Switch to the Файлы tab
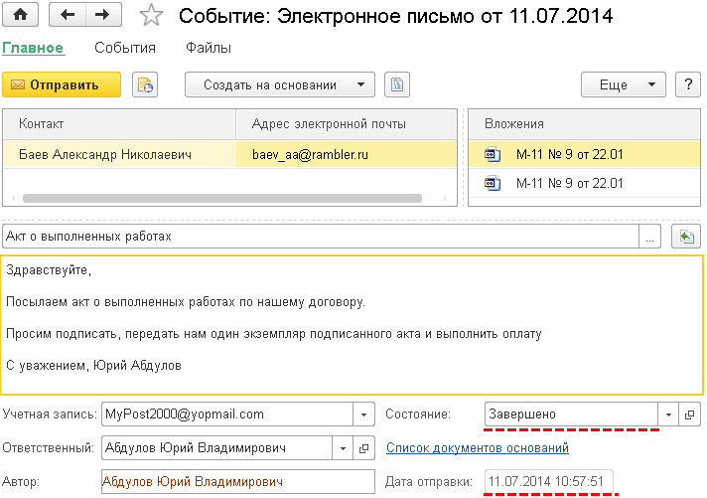This screenshot has height=498, width=707. tap(209, 48)
